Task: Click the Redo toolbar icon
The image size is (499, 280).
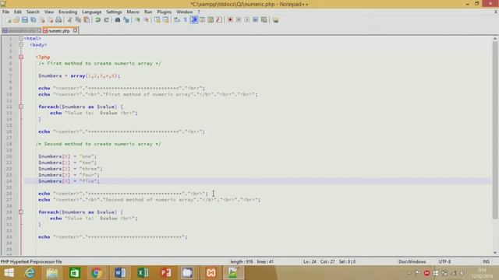Action: tap(107, 20)
